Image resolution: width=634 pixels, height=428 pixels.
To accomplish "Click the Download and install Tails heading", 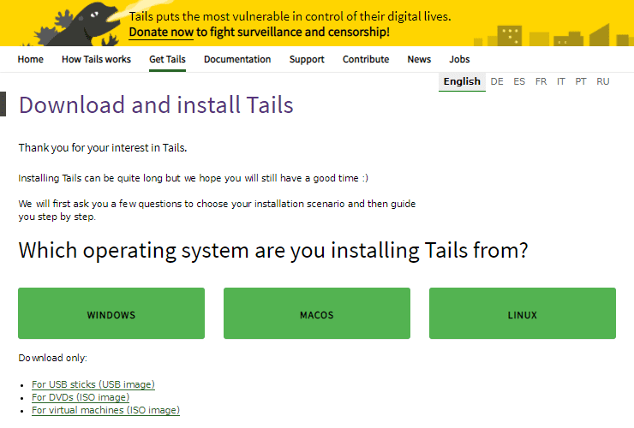I will tap(156, 105).
